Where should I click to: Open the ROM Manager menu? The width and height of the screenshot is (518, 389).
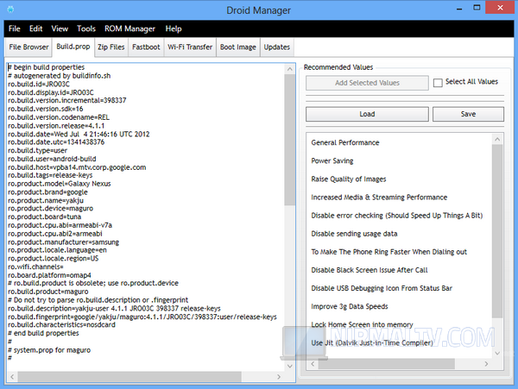pos(129,28)
